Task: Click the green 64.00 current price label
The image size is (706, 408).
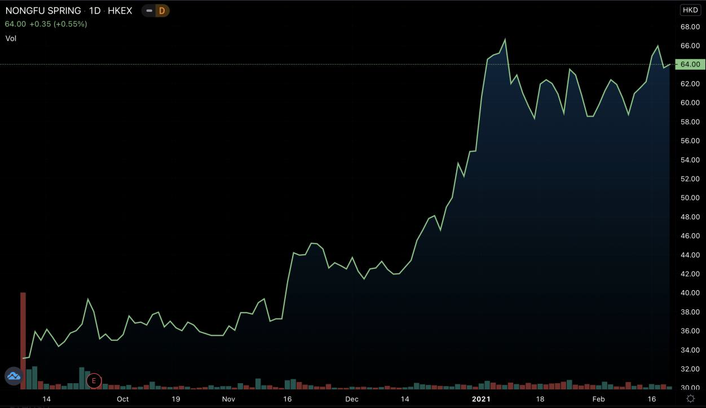Action: 690,64
